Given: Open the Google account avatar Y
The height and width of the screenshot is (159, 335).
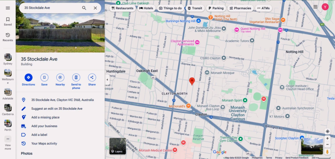Looking at the screenshot, I should pos(325,7).
